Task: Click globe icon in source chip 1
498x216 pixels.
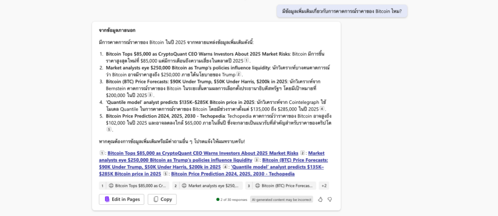Action: pos(111,185)
